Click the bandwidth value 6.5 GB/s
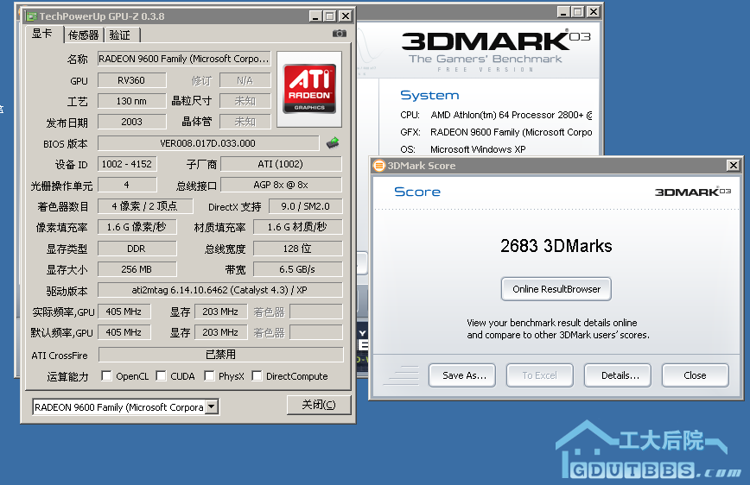750x485 pixels. [297, 269]
